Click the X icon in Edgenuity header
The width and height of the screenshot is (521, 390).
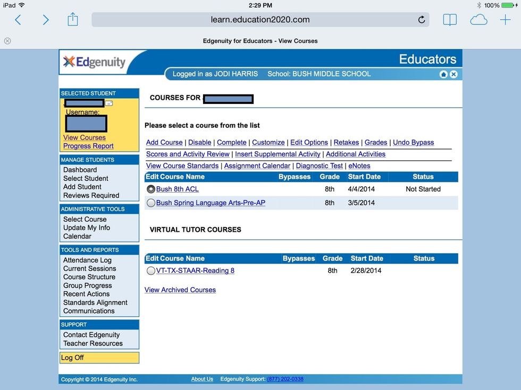pyautogui.click(x=453, y=74)
